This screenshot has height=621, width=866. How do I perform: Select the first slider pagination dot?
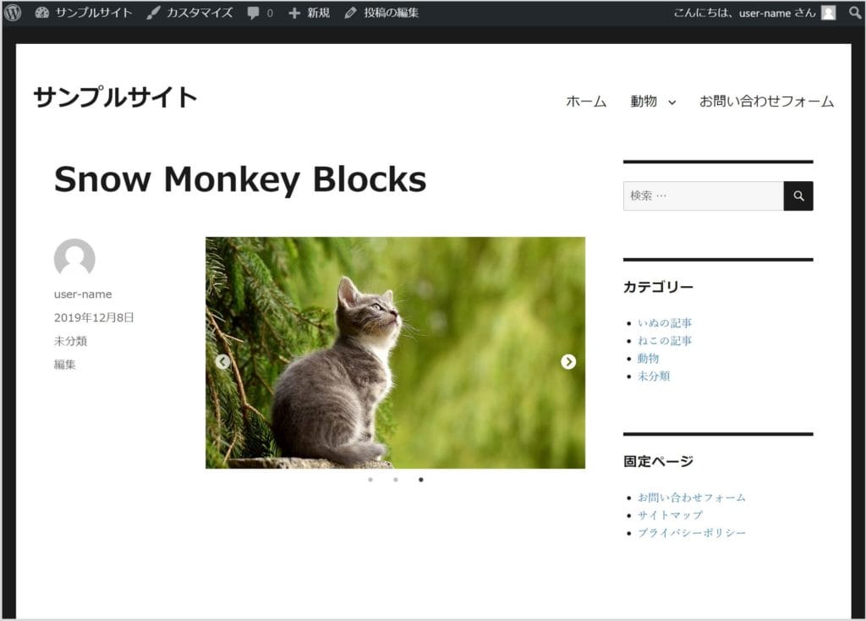[x=370, y=480]
